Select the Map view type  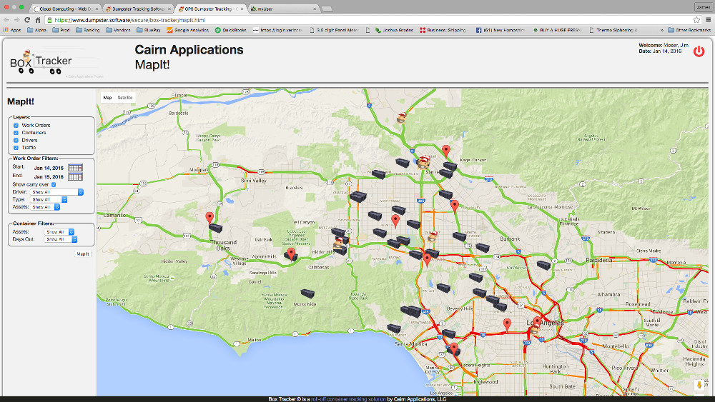click(108, 97)
